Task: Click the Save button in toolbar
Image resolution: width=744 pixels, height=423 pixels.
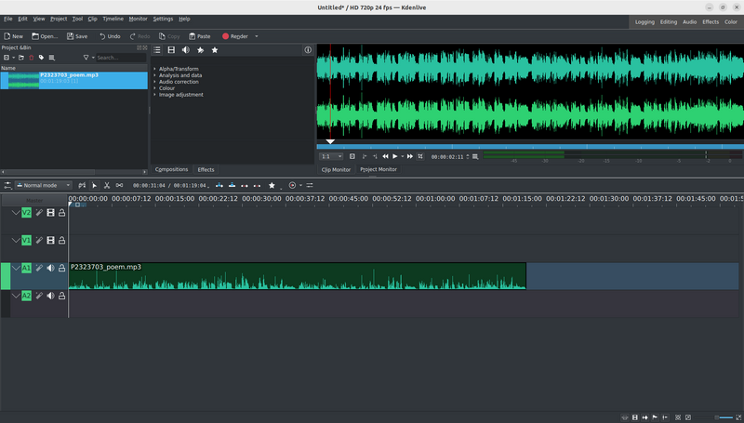Action: [76, 36]
